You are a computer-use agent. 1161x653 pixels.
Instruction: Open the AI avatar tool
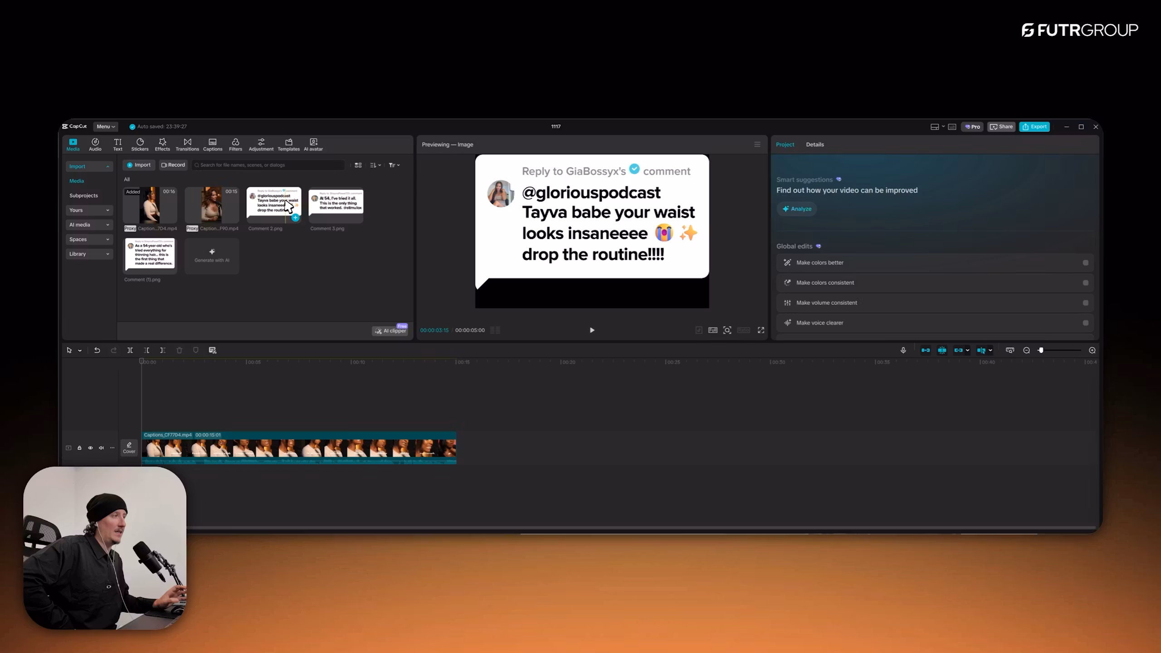point(313,144)
